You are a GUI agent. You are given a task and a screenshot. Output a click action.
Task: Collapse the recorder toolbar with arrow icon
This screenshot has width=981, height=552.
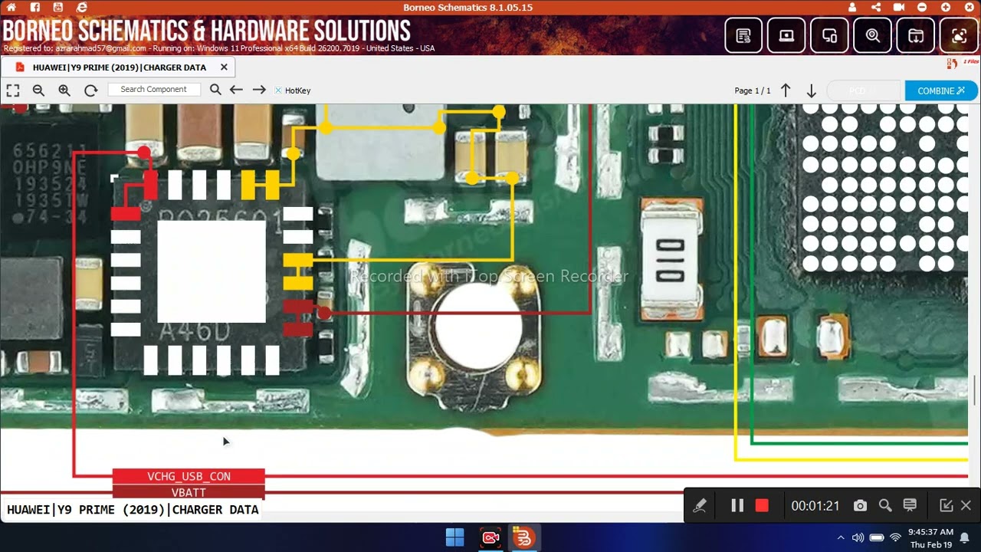click(x=947, y=505)
